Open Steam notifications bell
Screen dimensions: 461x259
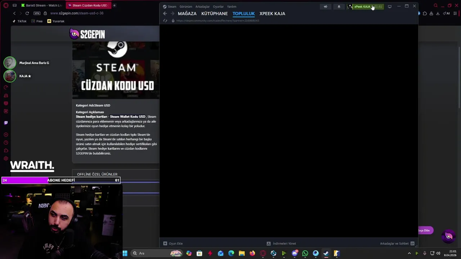pyautogui.click(x=339, y=6)
